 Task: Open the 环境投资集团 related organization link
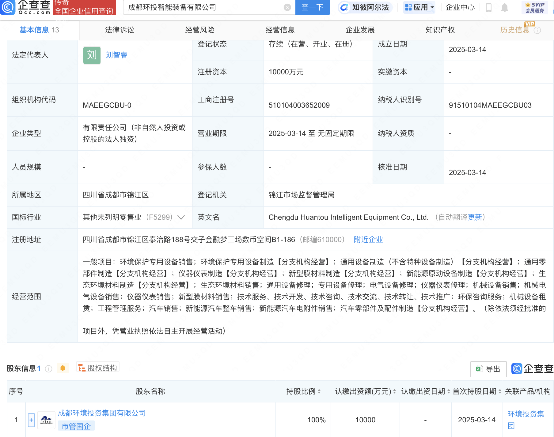(526, 420)
